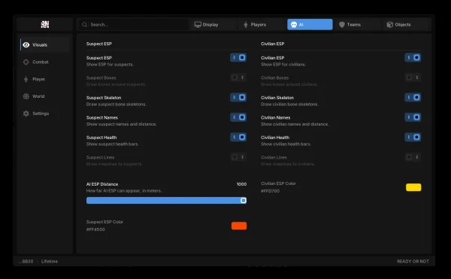The image size is (451, 279).
Task: Click the AI ESP Distance slider track
Action: [x=166, y=201]
